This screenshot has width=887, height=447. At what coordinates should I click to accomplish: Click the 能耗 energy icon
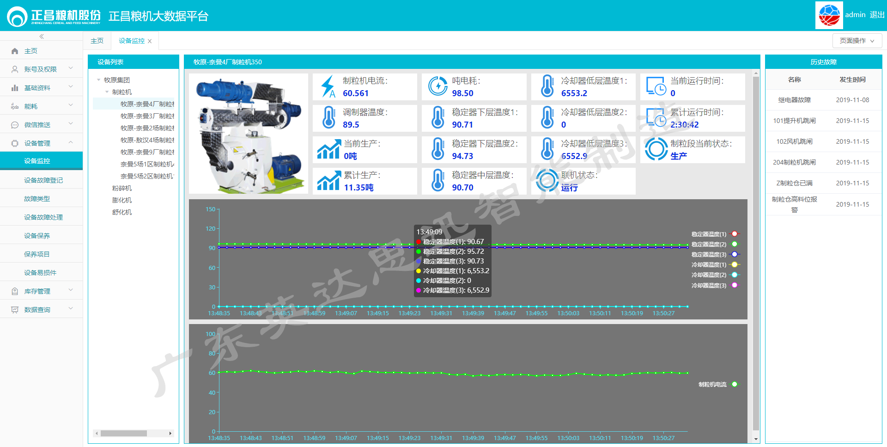pyautogui.click(x=15, y=106)
